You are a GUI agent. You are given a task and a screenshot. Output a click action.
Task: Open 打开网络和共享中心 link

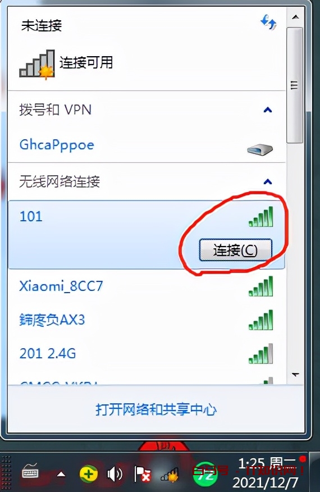coord(156,409)
